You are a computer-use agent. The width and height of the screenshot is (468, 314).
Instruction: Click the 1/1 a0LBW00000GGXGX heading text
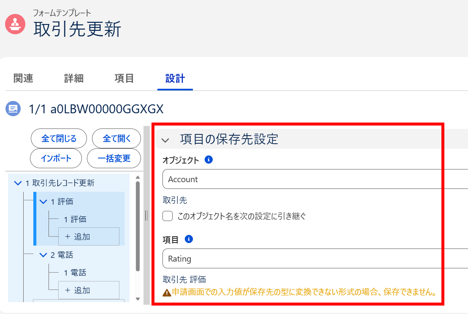tap(96, 109)
